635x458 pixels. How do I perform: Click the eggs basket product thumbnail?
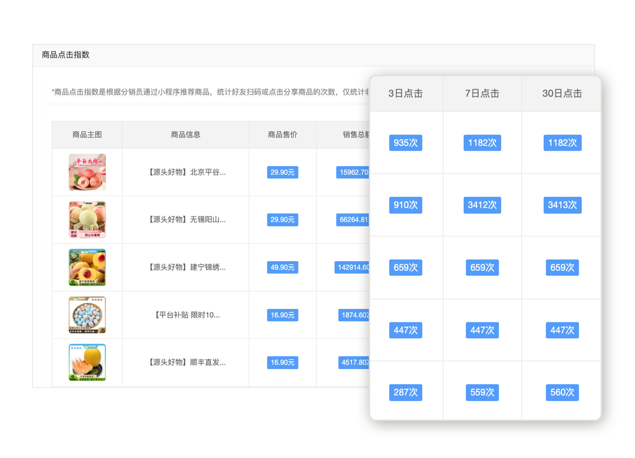tap(87, 315)
